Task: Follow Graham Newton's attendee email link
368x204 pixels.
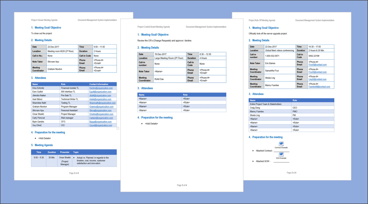Action: pyautogui.click(x=101, y=106)
